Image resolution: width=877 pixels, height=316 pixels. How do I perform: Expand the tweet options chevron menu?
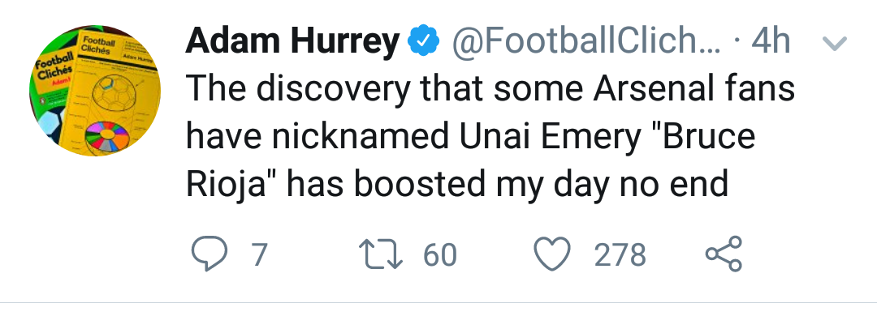(x=835, y=43)
